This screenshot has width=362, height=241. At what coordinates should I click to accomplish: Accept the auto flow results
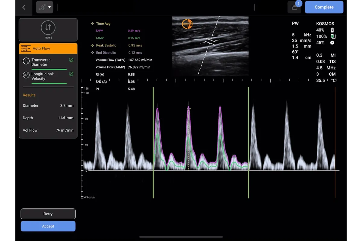[48, 226]
